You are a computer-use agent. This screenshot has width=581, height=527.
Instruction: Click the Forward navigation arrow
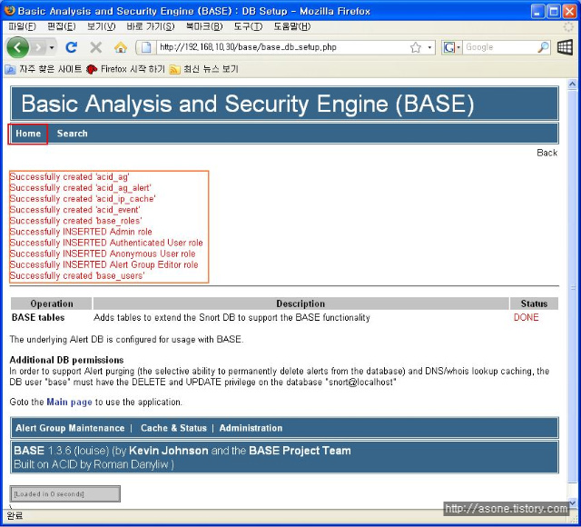tap(38, 47)
